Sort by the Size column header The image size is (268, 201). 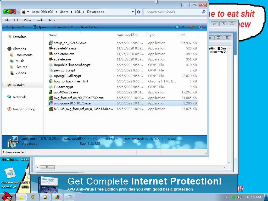tap(188, 35)
